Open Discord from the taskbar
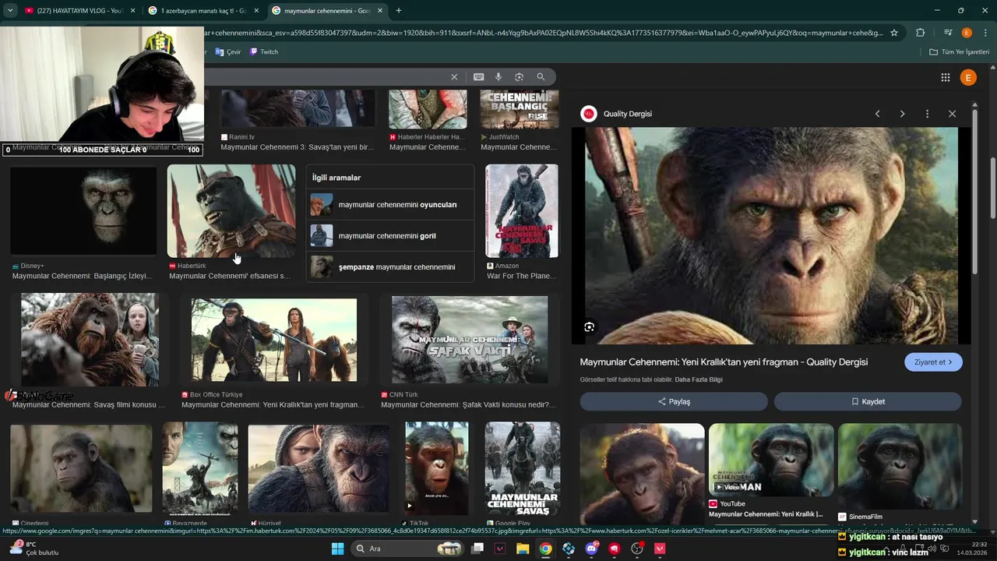This screenshot has width=997, height=561. pos(592,549)
